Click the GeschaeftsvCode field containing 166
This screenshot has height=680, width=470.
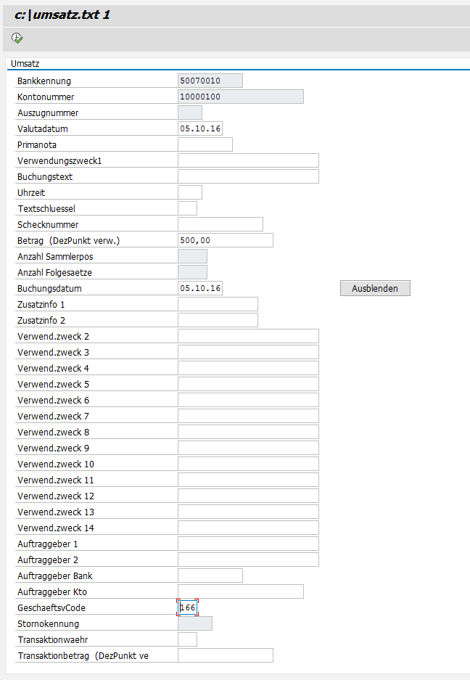point(188,607)
